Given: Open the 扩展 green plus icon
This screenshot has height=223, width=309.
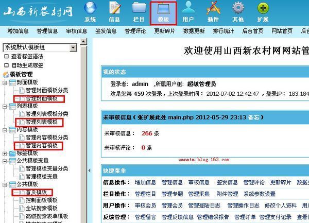Looking at the screenshot, I should (263, 8).
